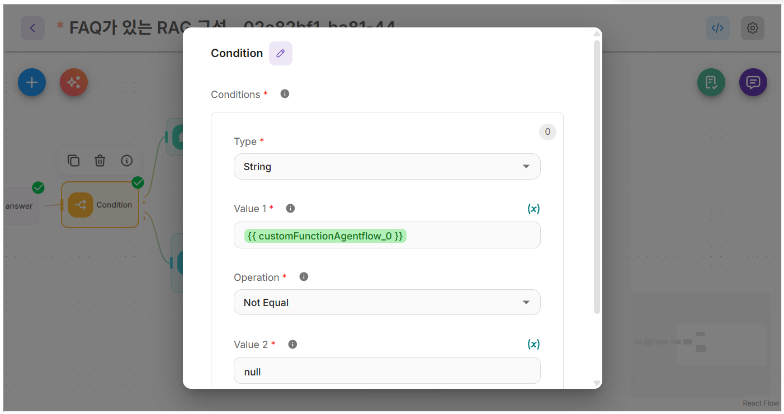This screenshot has height=414, width=784.
Task: Click the pencil edit icon beside Condition title
Action: tap(281, 53)
